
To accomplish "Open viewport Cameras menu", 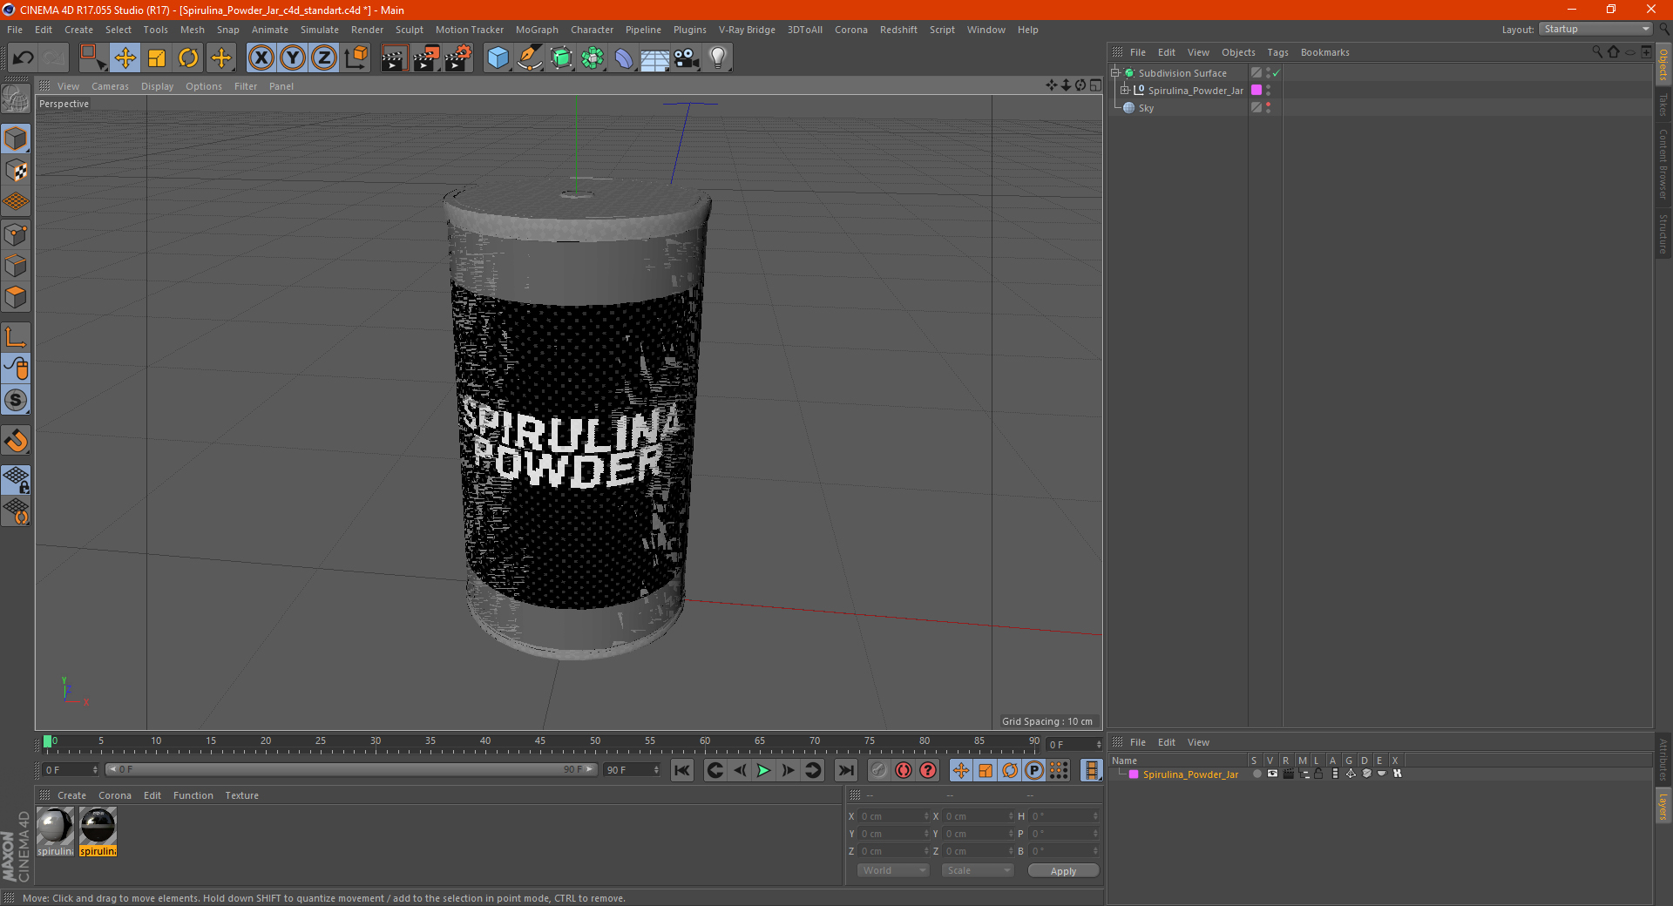I will click(110, 86).
